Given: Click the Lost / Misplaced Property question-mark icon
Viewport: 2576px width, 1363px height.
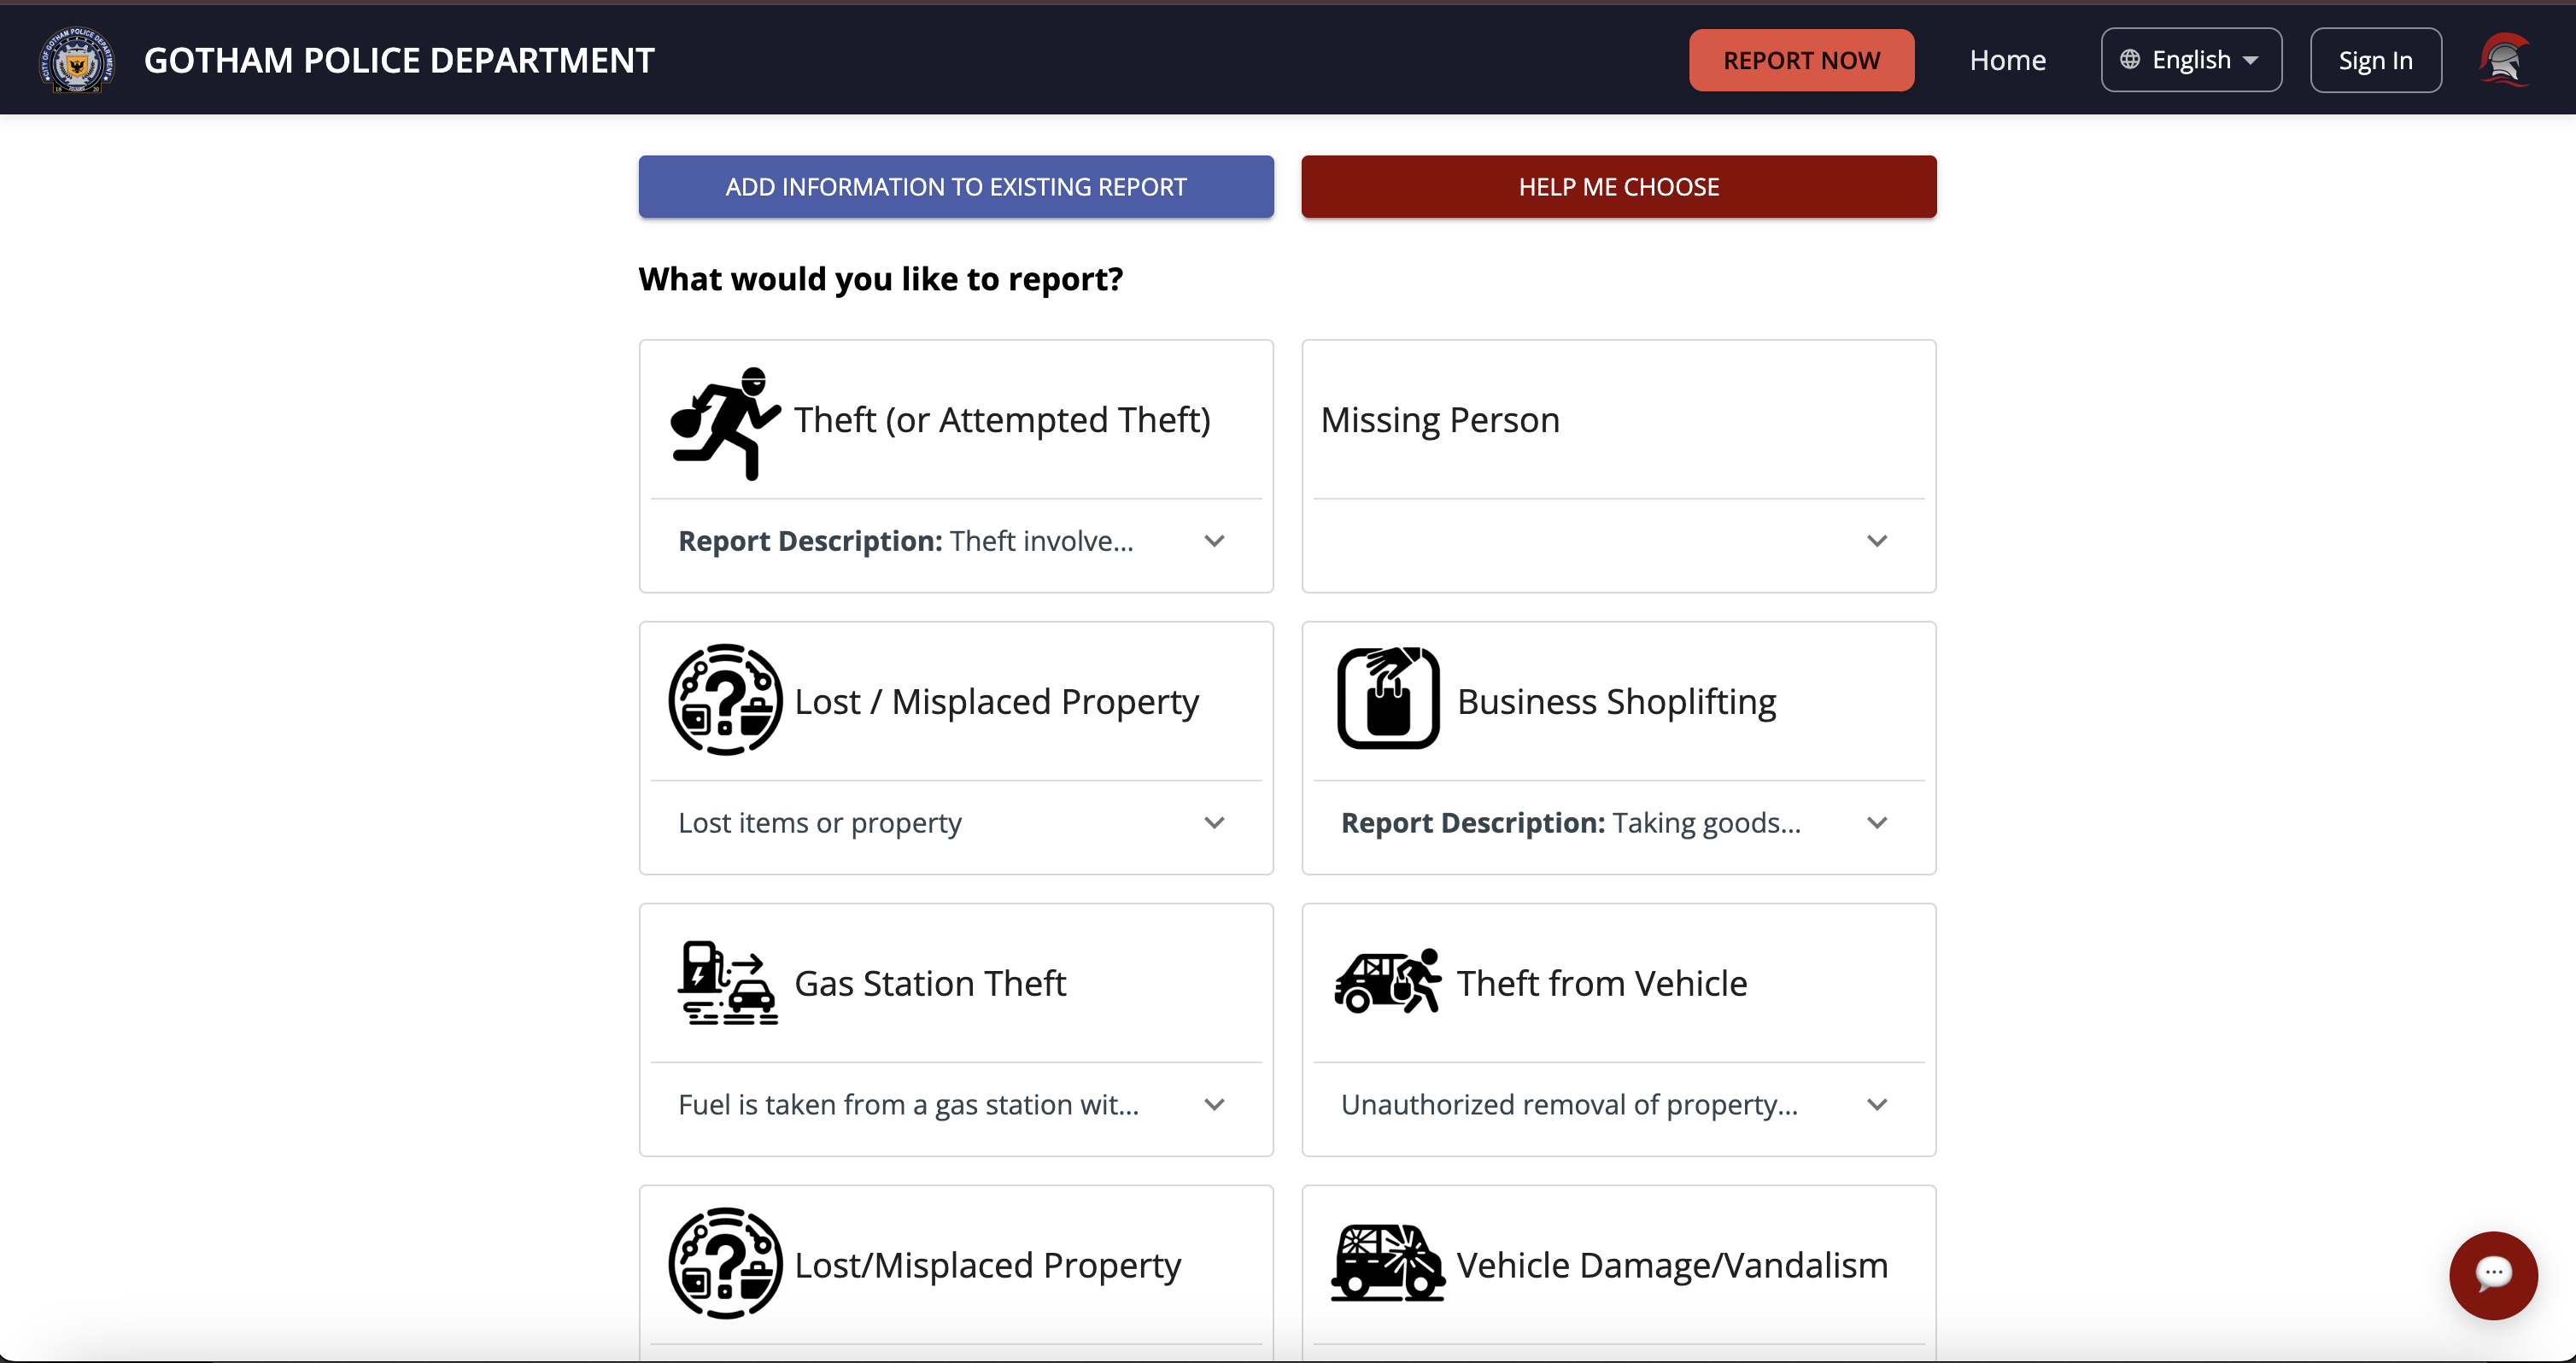Looking at the screenshot, I should pos(725,700).
